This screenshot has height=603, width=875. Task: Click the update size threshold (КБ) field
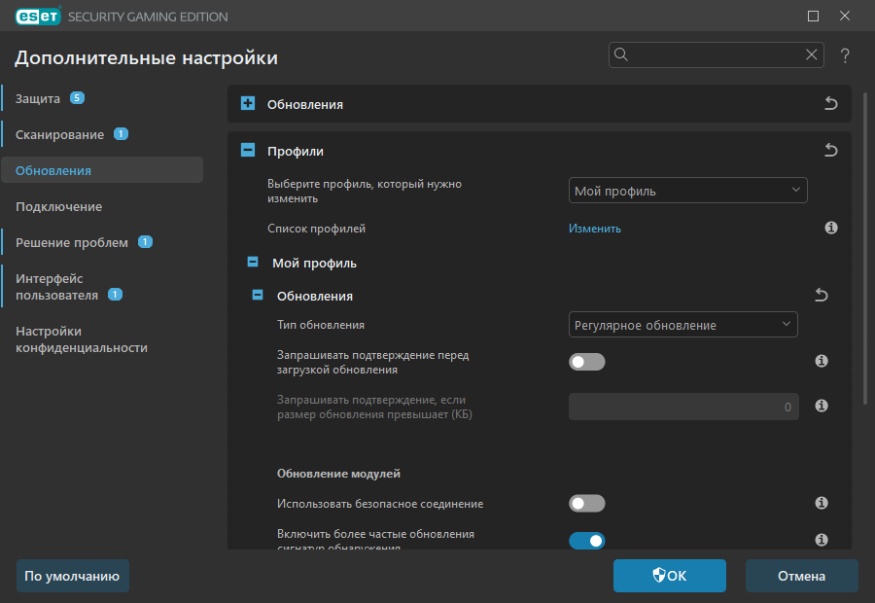point(683,407)
